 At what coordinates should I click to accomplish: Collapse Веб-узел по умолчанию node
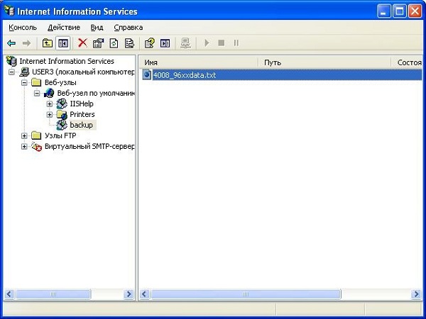click(x=37, y=94)
